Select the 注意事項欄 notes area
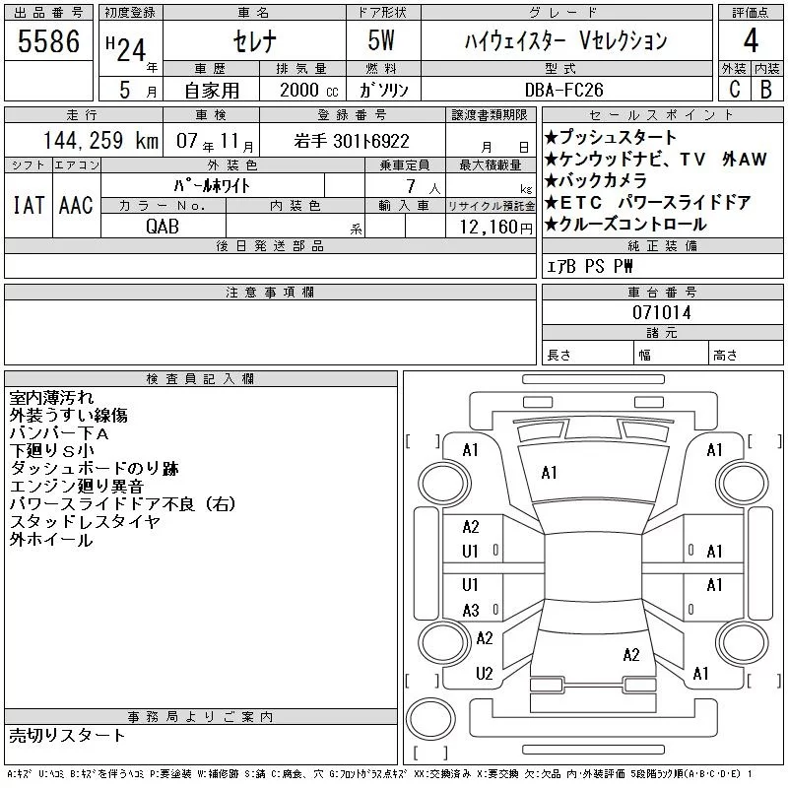 pos(270,332)
